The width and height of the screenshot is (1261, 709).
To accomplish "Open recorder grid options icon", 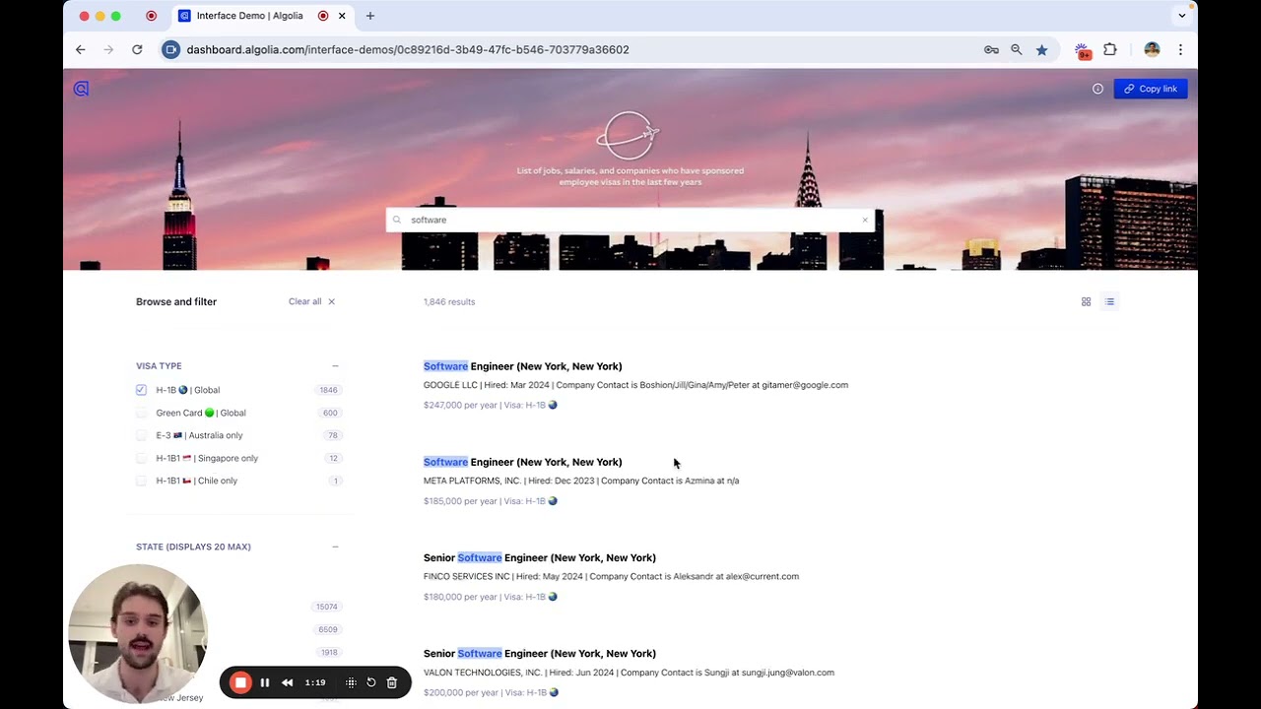I will point(351,682).
